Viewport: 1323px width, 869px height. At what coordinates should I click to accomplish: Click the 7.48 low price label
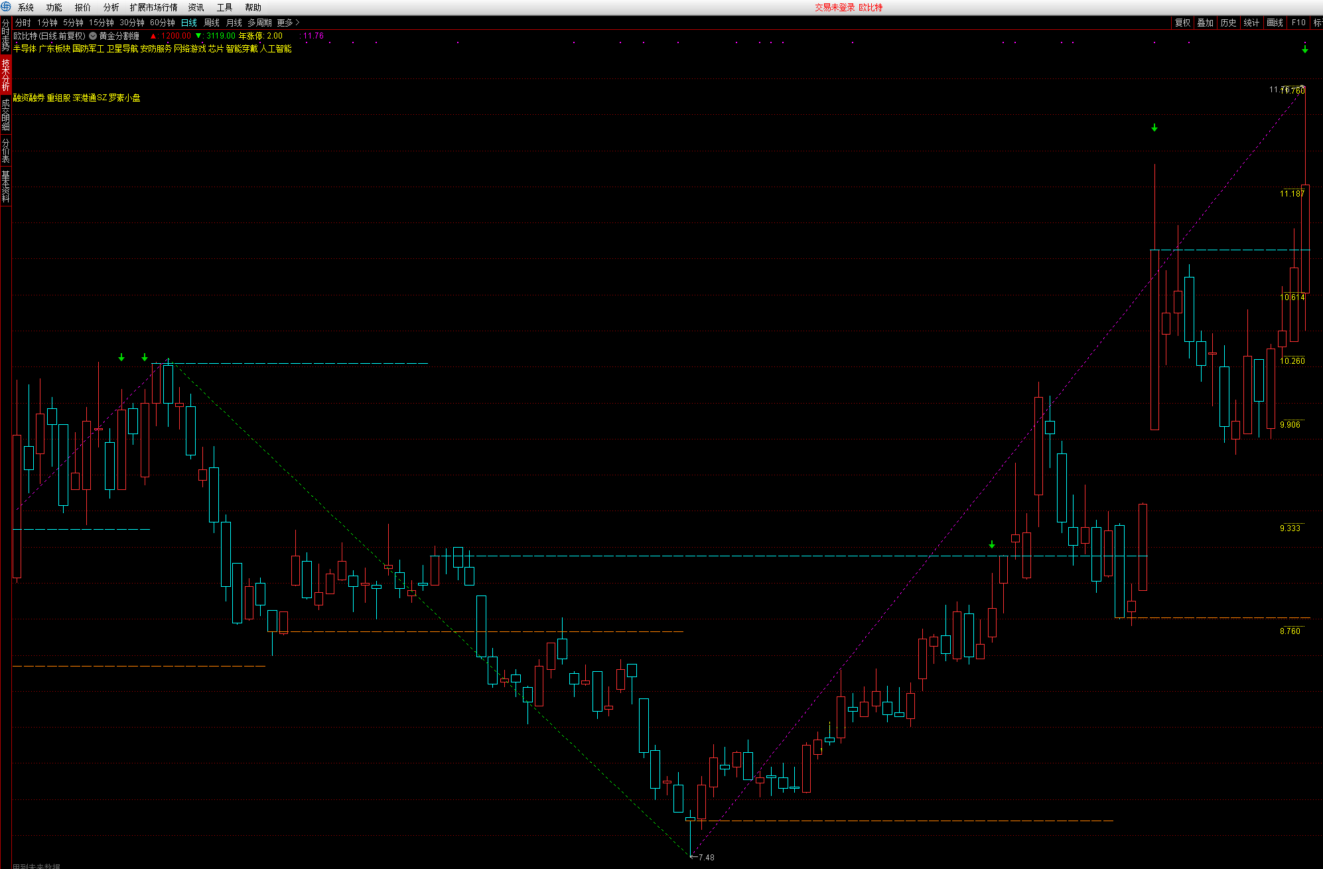[x=706, y=858]
